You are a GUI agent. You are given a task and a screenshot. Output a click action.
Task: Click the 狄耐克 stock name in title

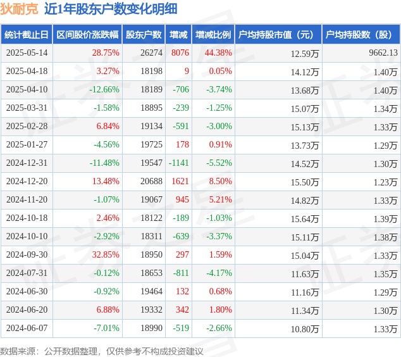pyautogui.click(x=19, y=9)
